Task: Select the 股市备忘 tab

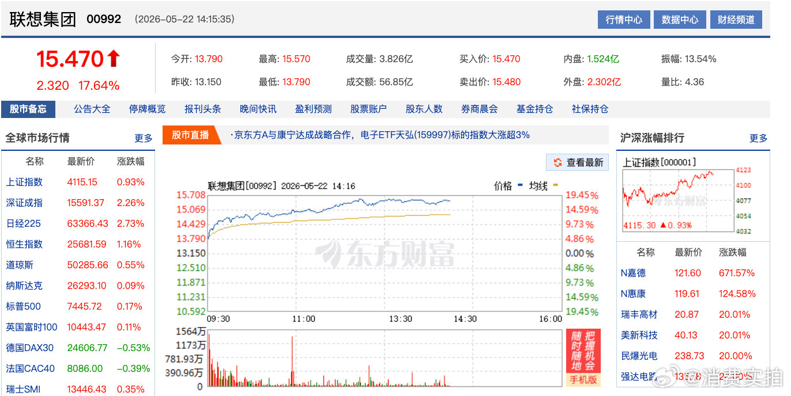Action: tap(28, 109)
